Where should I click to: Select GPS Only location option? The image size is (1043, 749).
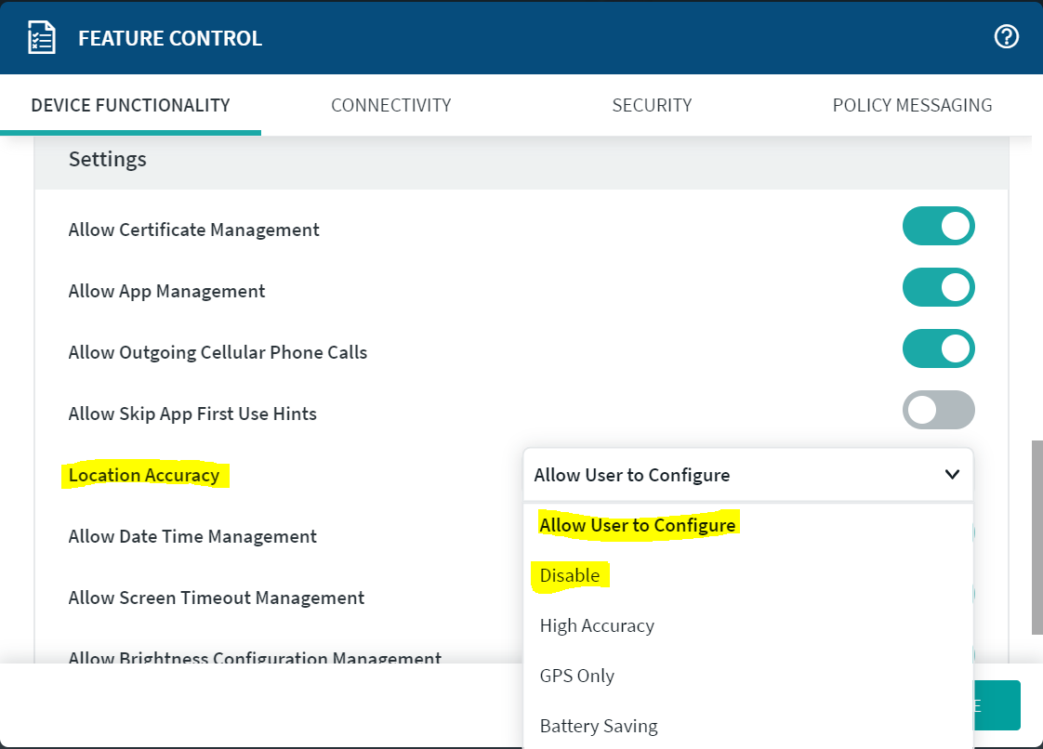(576, 676)
